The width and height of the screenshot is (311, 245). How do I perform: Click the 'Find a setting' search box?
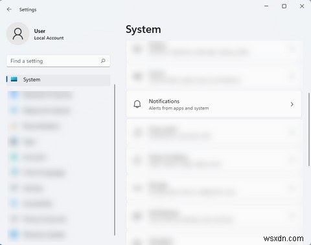point(58,61)
